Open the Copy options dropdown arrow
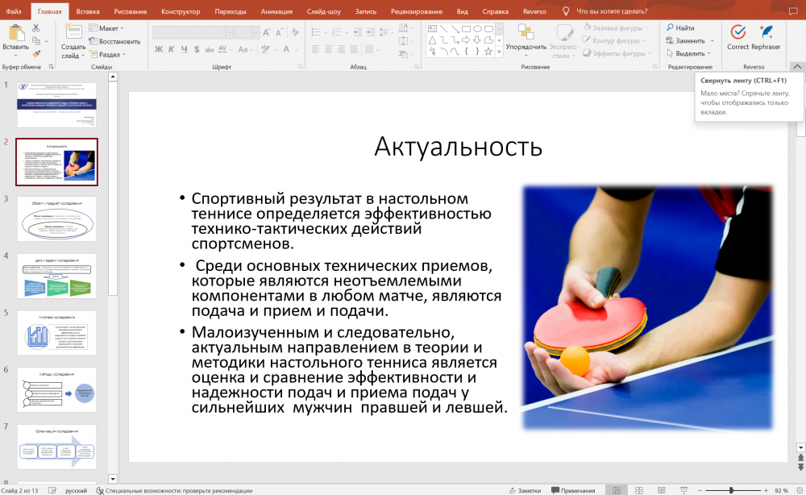This screenshot has height=495, width=806. [x=46, y=41]
